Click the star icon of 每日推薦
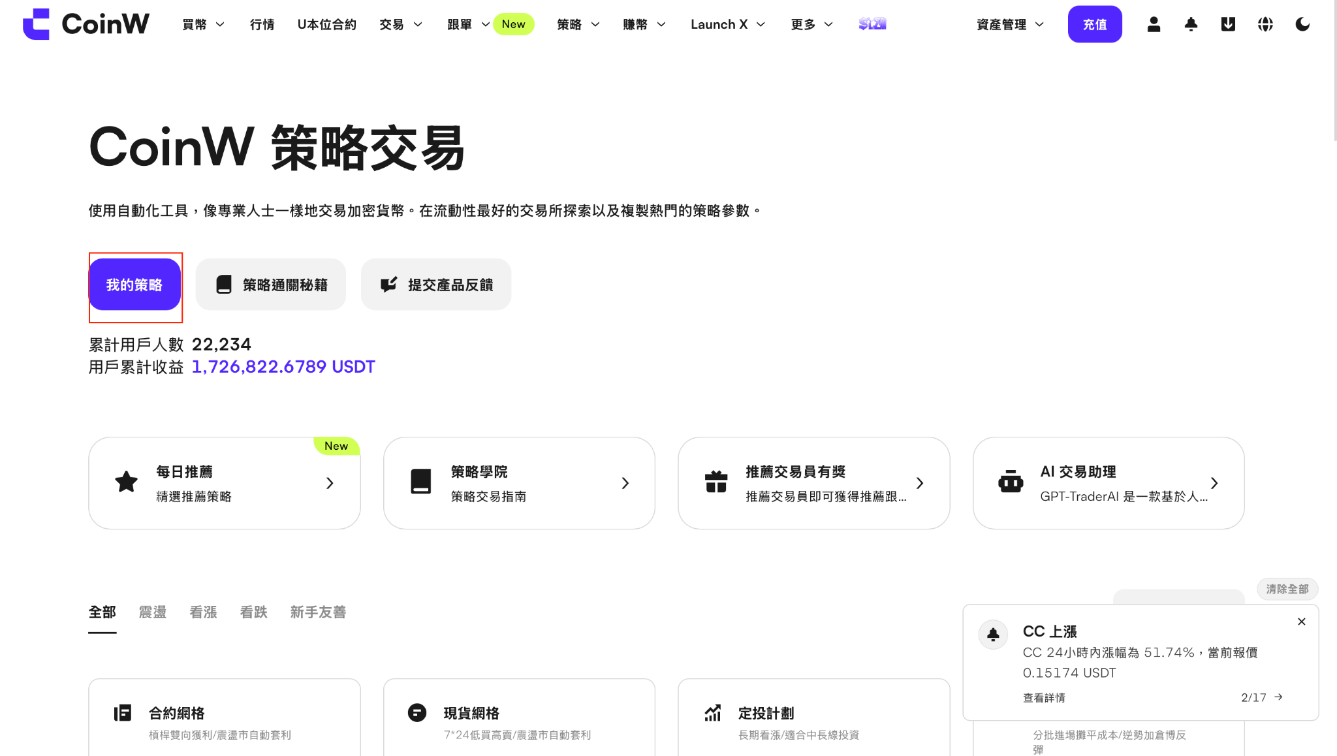Viewport: 1337px width, 756px height. pos(126,482)
